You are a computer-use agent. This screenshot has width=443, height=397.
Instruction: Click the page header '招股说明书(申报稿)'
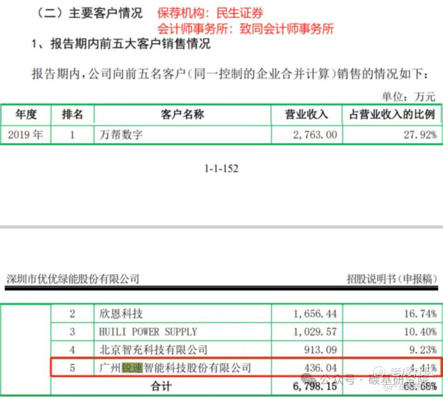(392, 279)
